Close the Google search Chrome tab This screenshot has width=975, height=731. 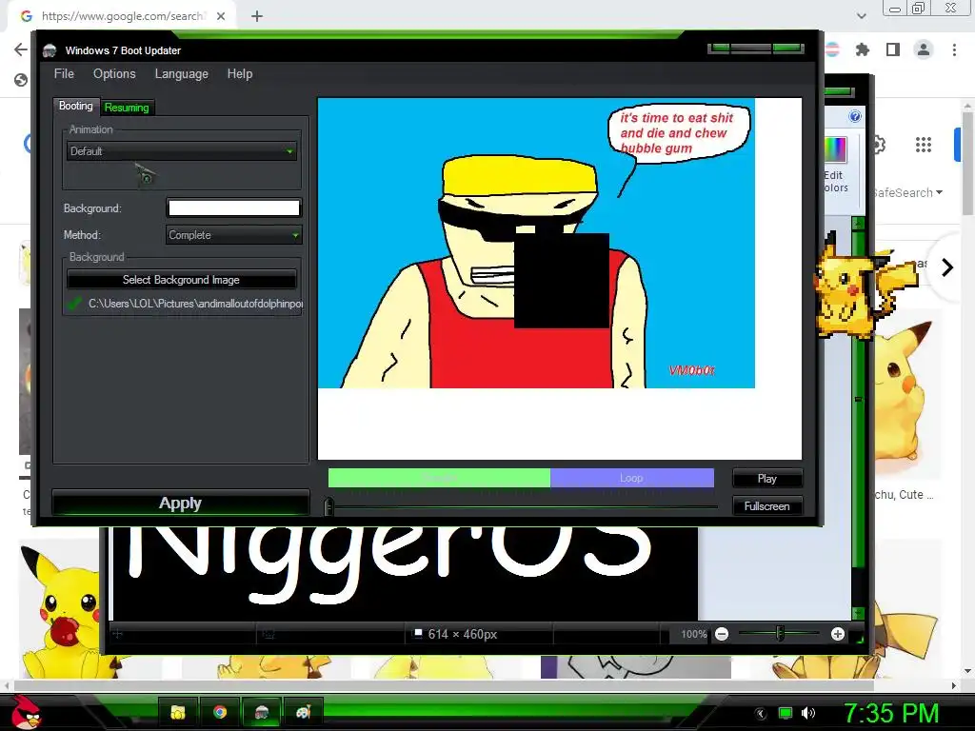click(x=221, y=16)
